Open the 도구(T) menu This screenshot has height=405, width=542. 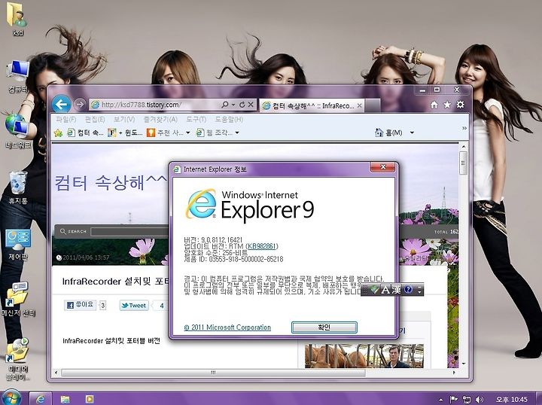click(x=196, y=120)
